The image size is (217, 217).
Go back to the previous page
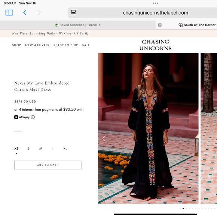pos(25,13)
